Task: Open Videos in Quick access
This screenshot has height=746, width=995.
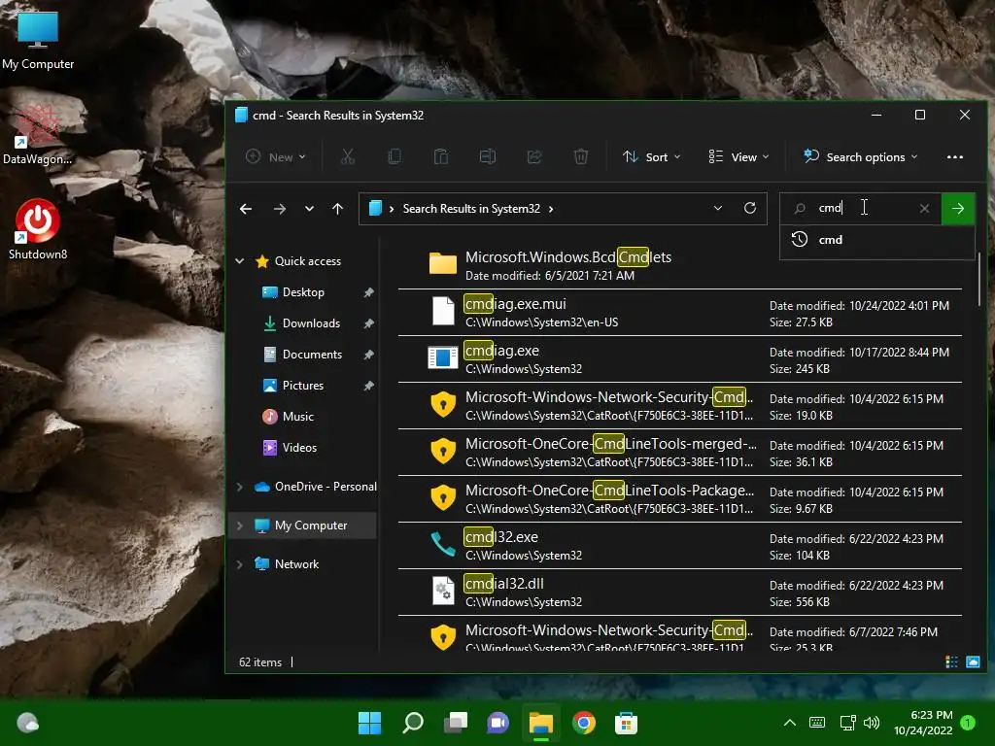Action: click(299, 448)
